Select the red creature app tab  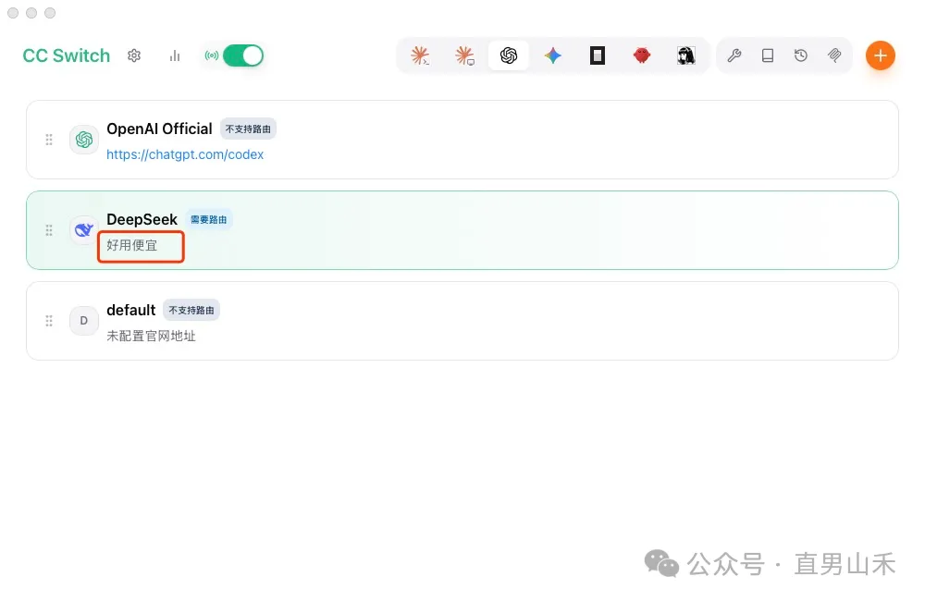(642, 55)
